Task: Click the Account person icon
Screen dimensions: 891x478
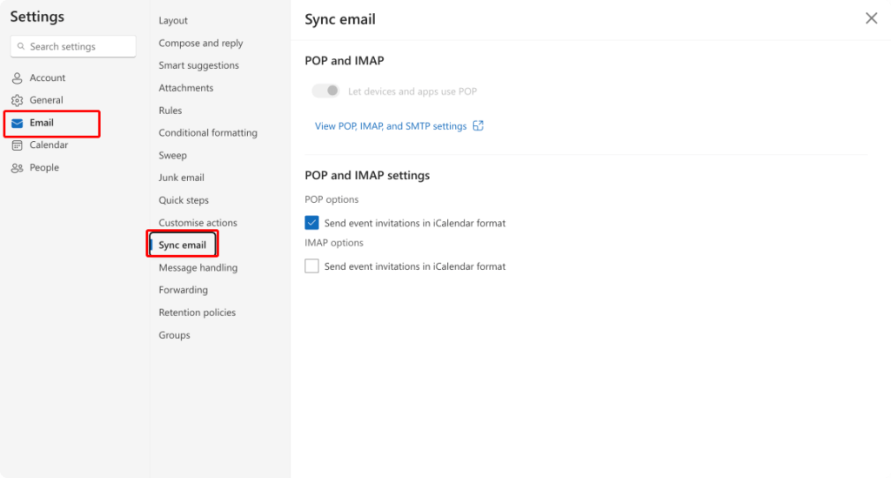Action: (x=17, y=77)
